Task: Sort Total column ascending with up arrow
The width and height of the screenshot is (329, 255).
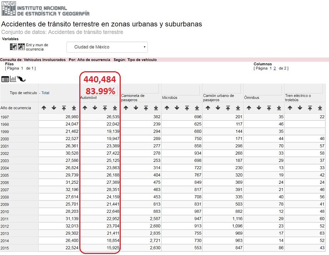Action: coord(44,108)
